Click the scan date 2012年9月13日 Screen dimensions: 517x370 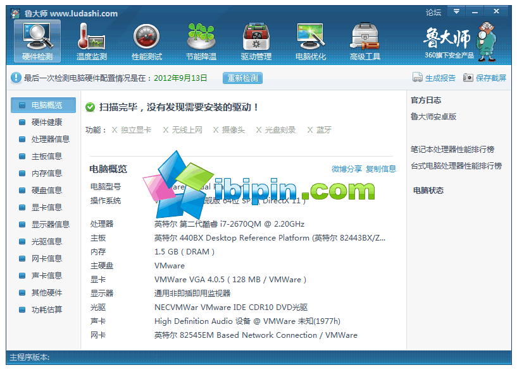(180, 78)
